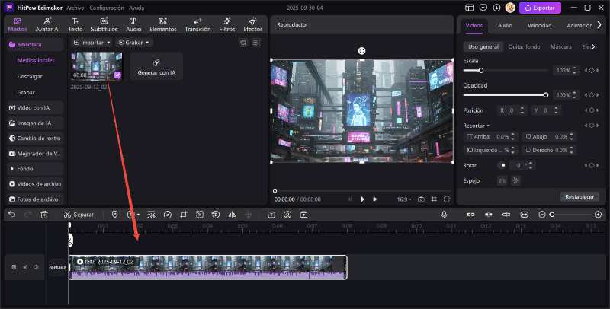Open the Filtros panel
Screen dimensions: 610x309
coord(226,24)
